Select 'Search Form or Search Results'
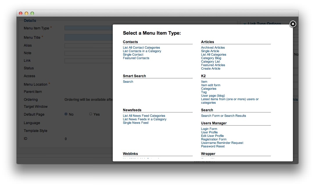The width and height of the screenshot is (315, 187). tap(223, 116)
